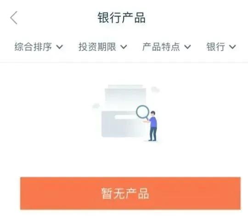The image size is (248, 216).
Task: Click the chevron next to 银行
Action: click(x=233, y=47)
